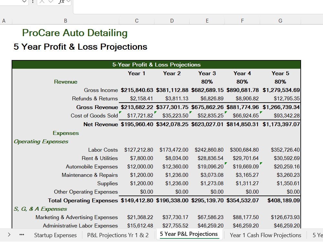Screen dimensions: 323x242
Task: Click the cancel X icon in formula bar
Action: (42, 1)
